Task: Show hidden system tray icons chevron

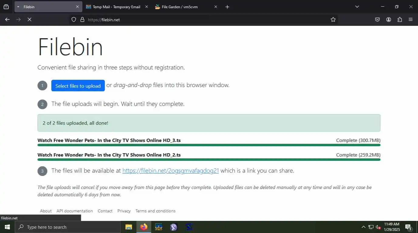Action: 363,227
